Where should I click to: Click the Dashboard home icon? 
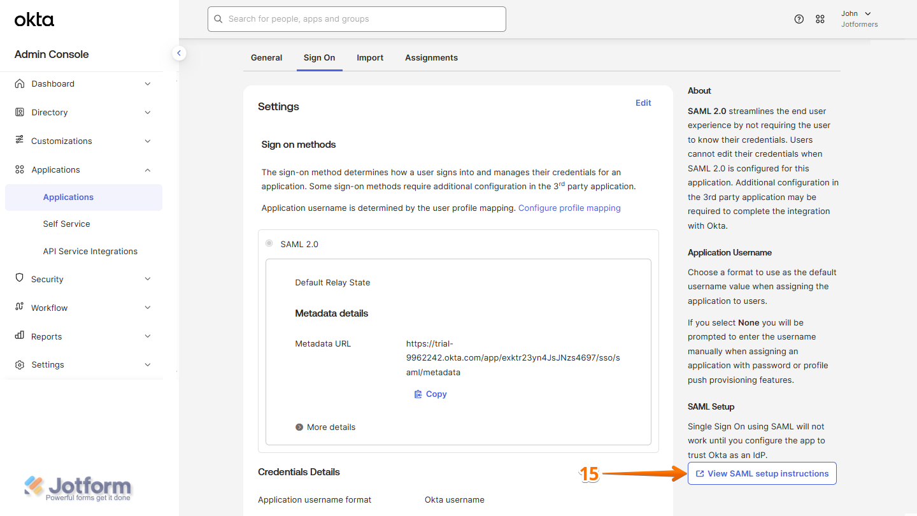[20, 83]
